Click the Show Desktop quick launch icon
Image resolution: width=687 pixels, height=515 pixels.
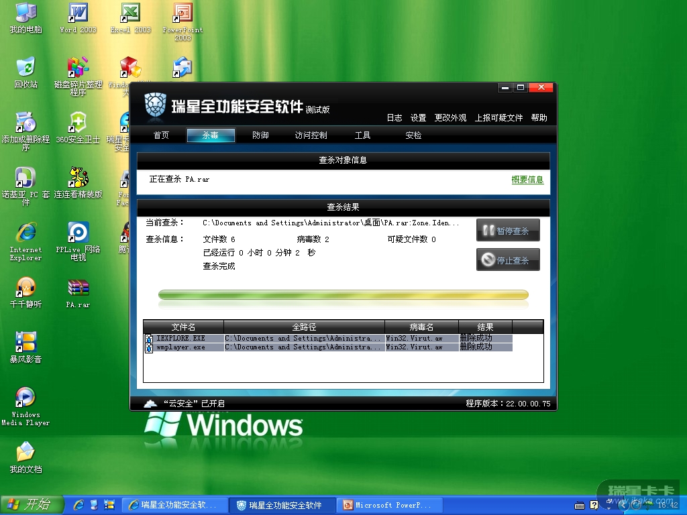(x=94, y=505)
